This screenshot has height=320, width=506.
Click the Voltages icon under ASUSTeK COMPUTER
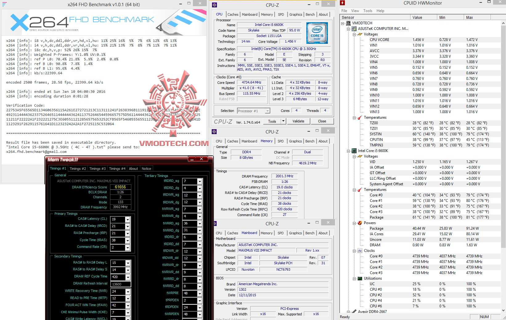(360, 34)
